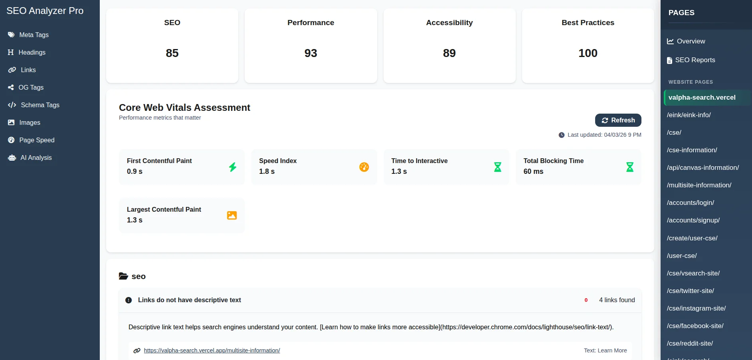Viewport: 752px width, 360px height.
Task: Select the /cse/reddit-site/ page
Action: (x=690, y=343)
